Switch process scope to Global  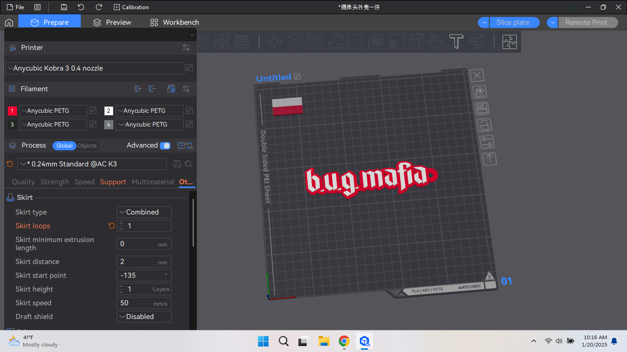pos(64,146)
